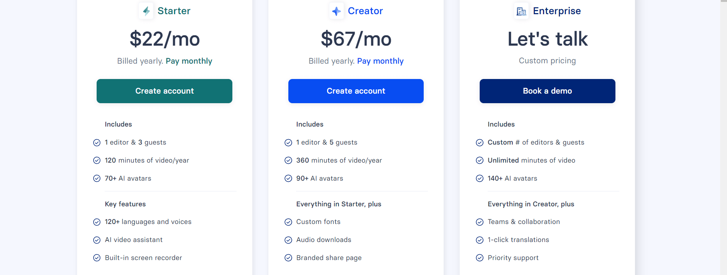Click the checkmark beside Custom fonts
Image resolution: width=727 pixels, height=275 pixels.
[x=288, y=222]
